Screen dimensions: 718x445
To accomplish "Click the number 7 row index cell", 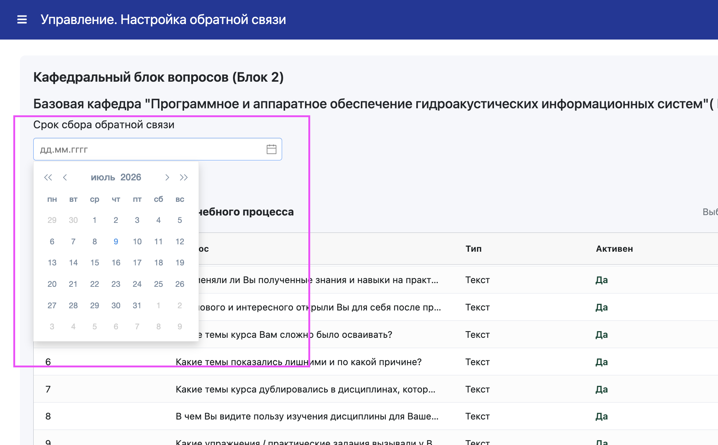I will 48,389.
